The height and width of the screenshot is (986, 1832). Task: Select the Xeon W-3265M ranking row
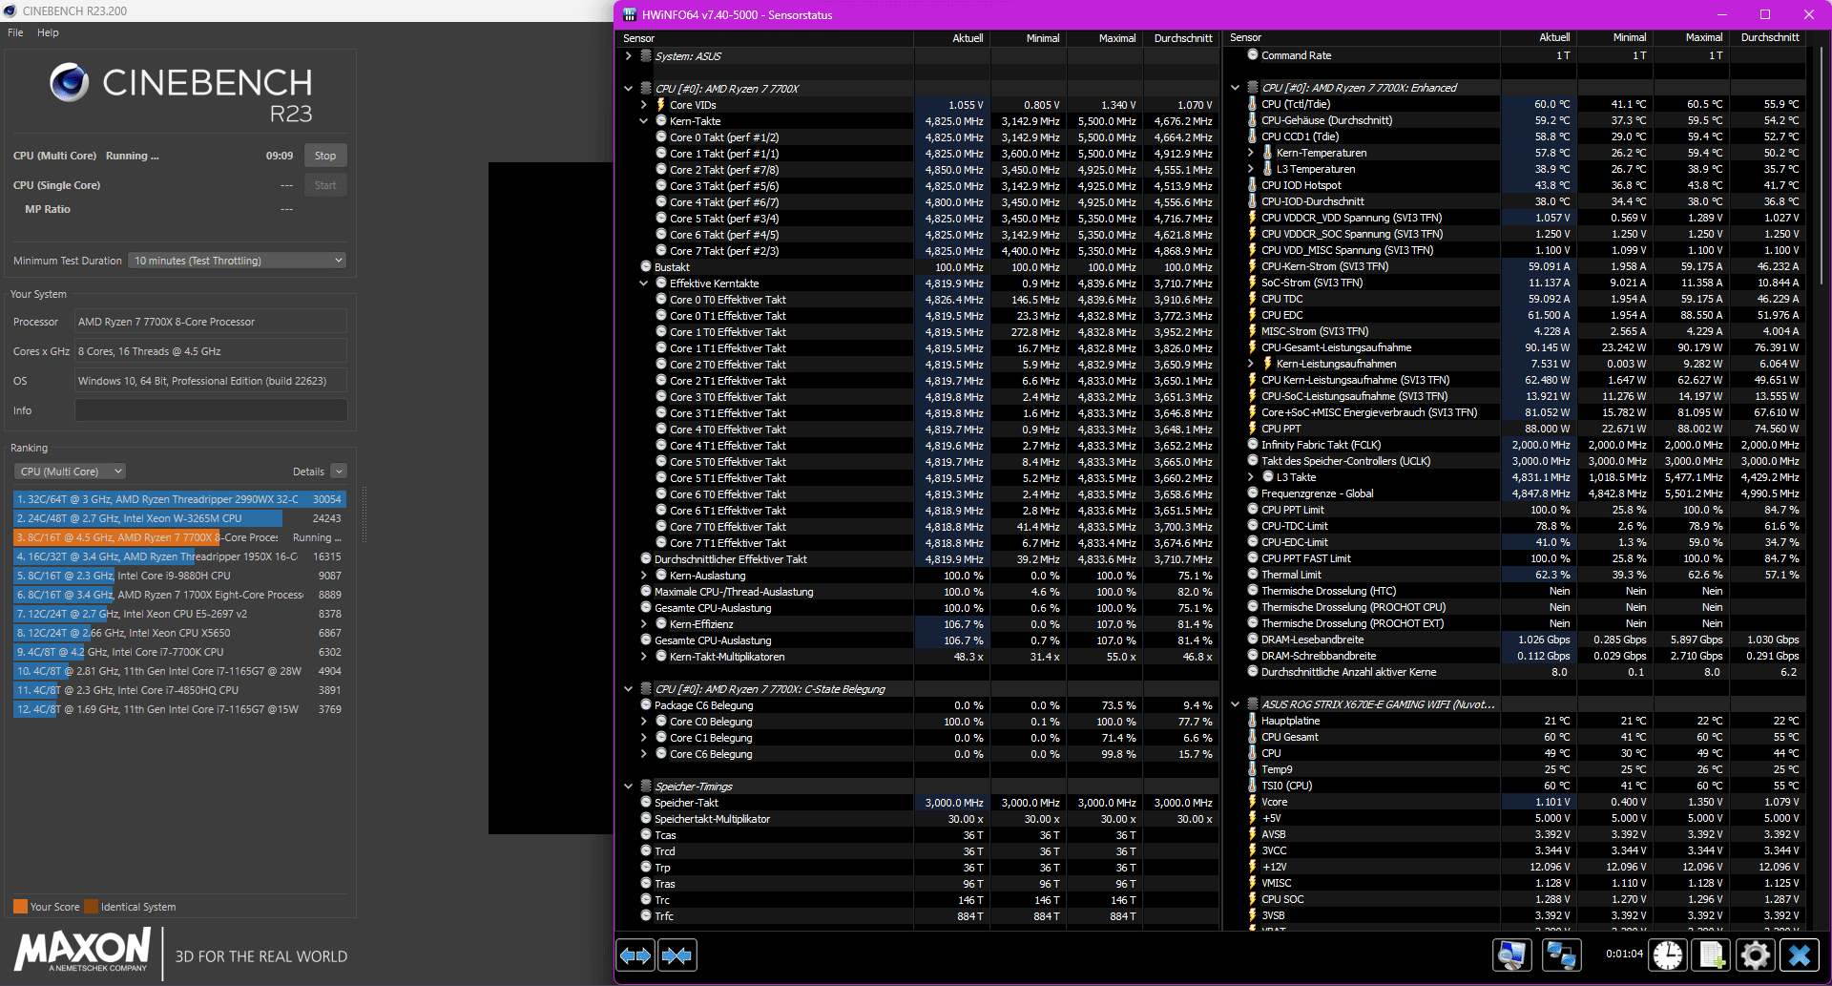tap(179, 518)
